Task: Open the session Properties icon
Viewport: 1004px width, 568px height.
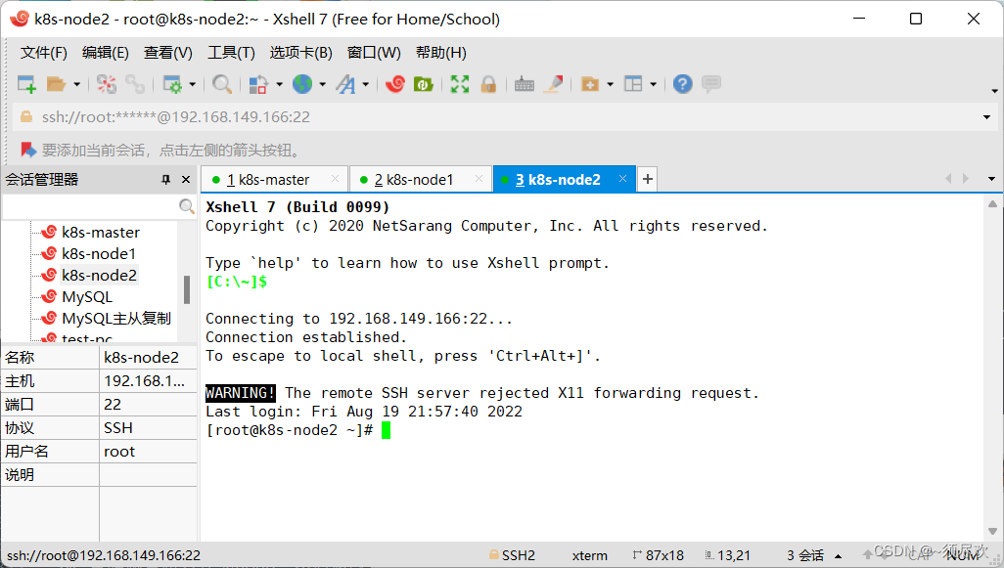Action: click(173, 84)
